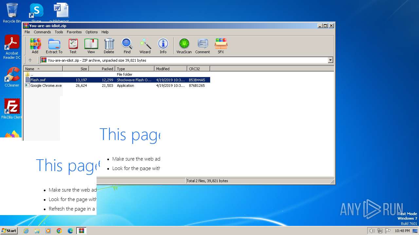The height and width of the screenshot is (235, 419).
Task: Open Windows Media Player taskbar icon
Action: (x=48, y=231)
